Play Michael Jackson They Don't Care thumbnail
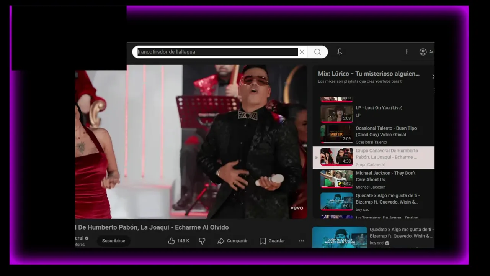This screenshot has height=276, width=490. click(x=336, y=179)
